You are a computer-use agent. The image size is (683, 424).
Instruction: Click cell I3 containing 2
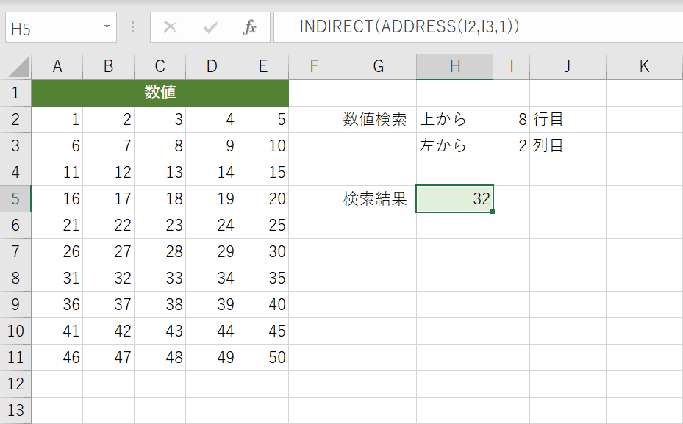click(x=512, y=145)
